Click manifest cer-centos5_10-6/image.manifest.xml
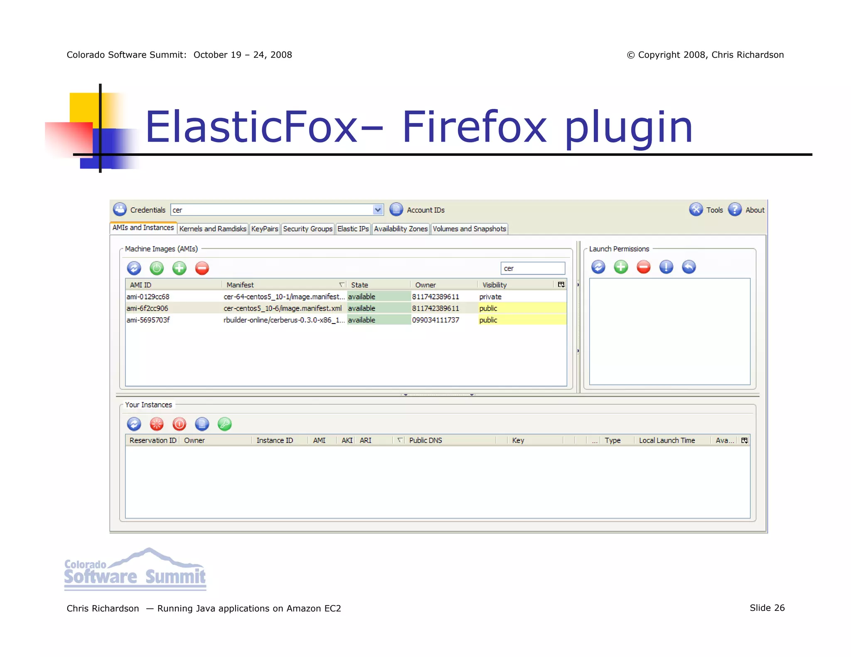 pyautogui.click(x=283, y=308)
